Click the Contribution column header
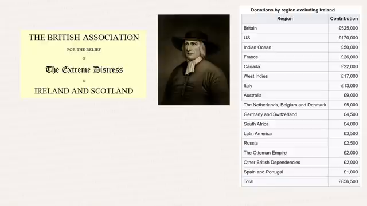The width and height of the screenshot is (367, 206). click(344, 19)
